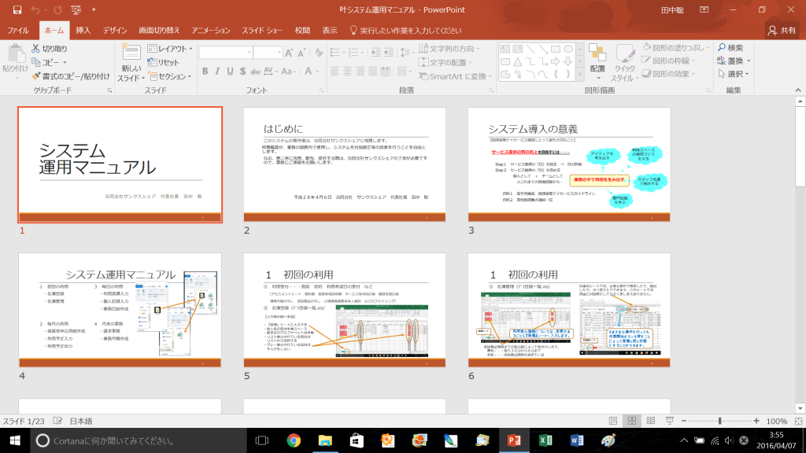This screenshot has width=806, height=453.
Task: Click the Find magnifier icon
Action: (722, 47)
